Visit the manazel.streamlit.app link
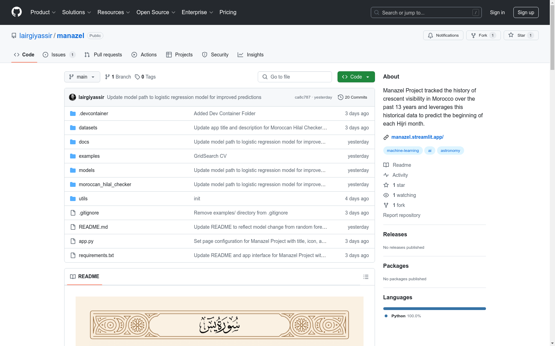555x346 pixels. [x=417, y=137]
